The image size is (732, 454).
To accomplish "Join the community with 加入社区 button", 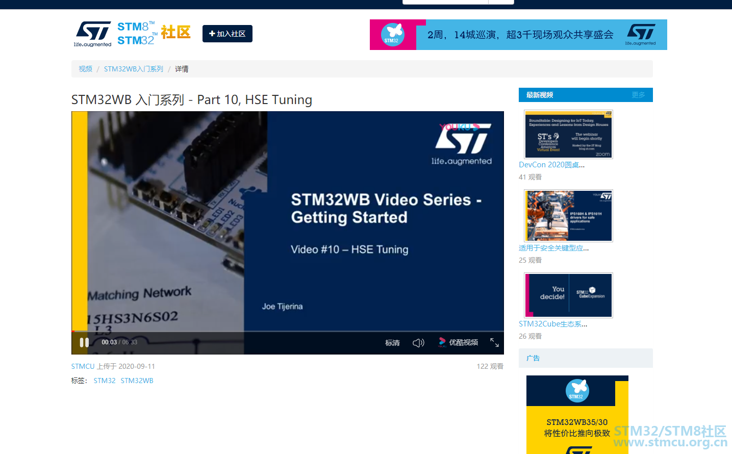I will coord(228,34).
